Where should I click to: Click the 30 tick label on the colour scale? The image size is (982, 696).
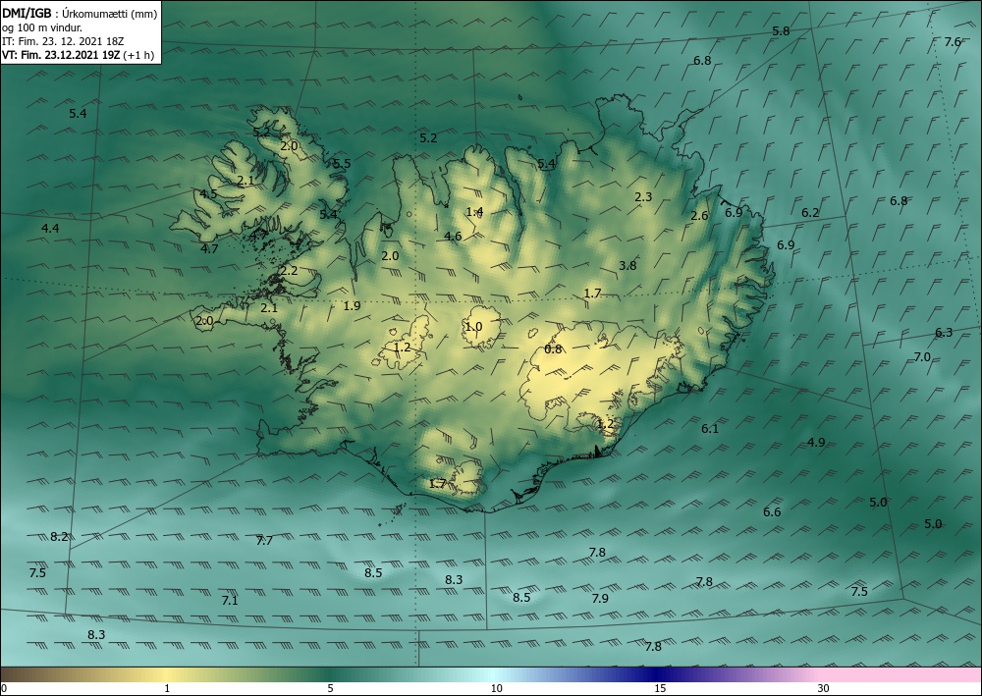coord(824,688)
